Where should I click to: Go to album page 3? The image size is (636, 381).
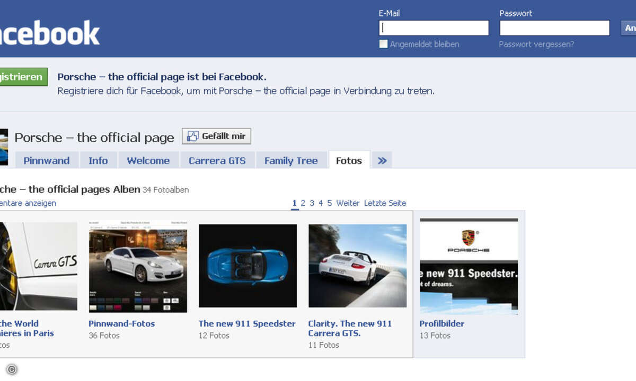pyautogui.click(x=312, y=203)
